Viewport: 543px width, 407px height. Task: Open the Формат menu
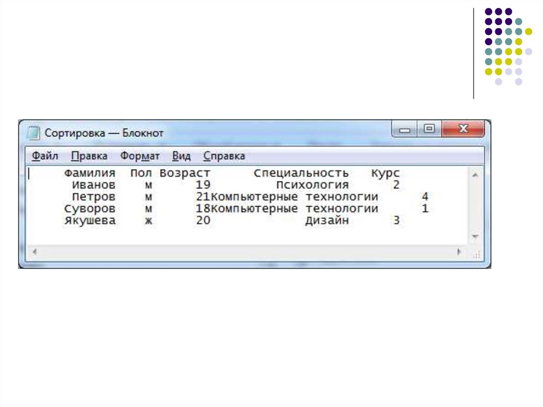[140, 156]
